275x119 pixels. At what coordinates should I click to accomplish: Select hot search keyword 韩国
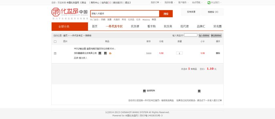pyautogui.click(x=154, y=20)
